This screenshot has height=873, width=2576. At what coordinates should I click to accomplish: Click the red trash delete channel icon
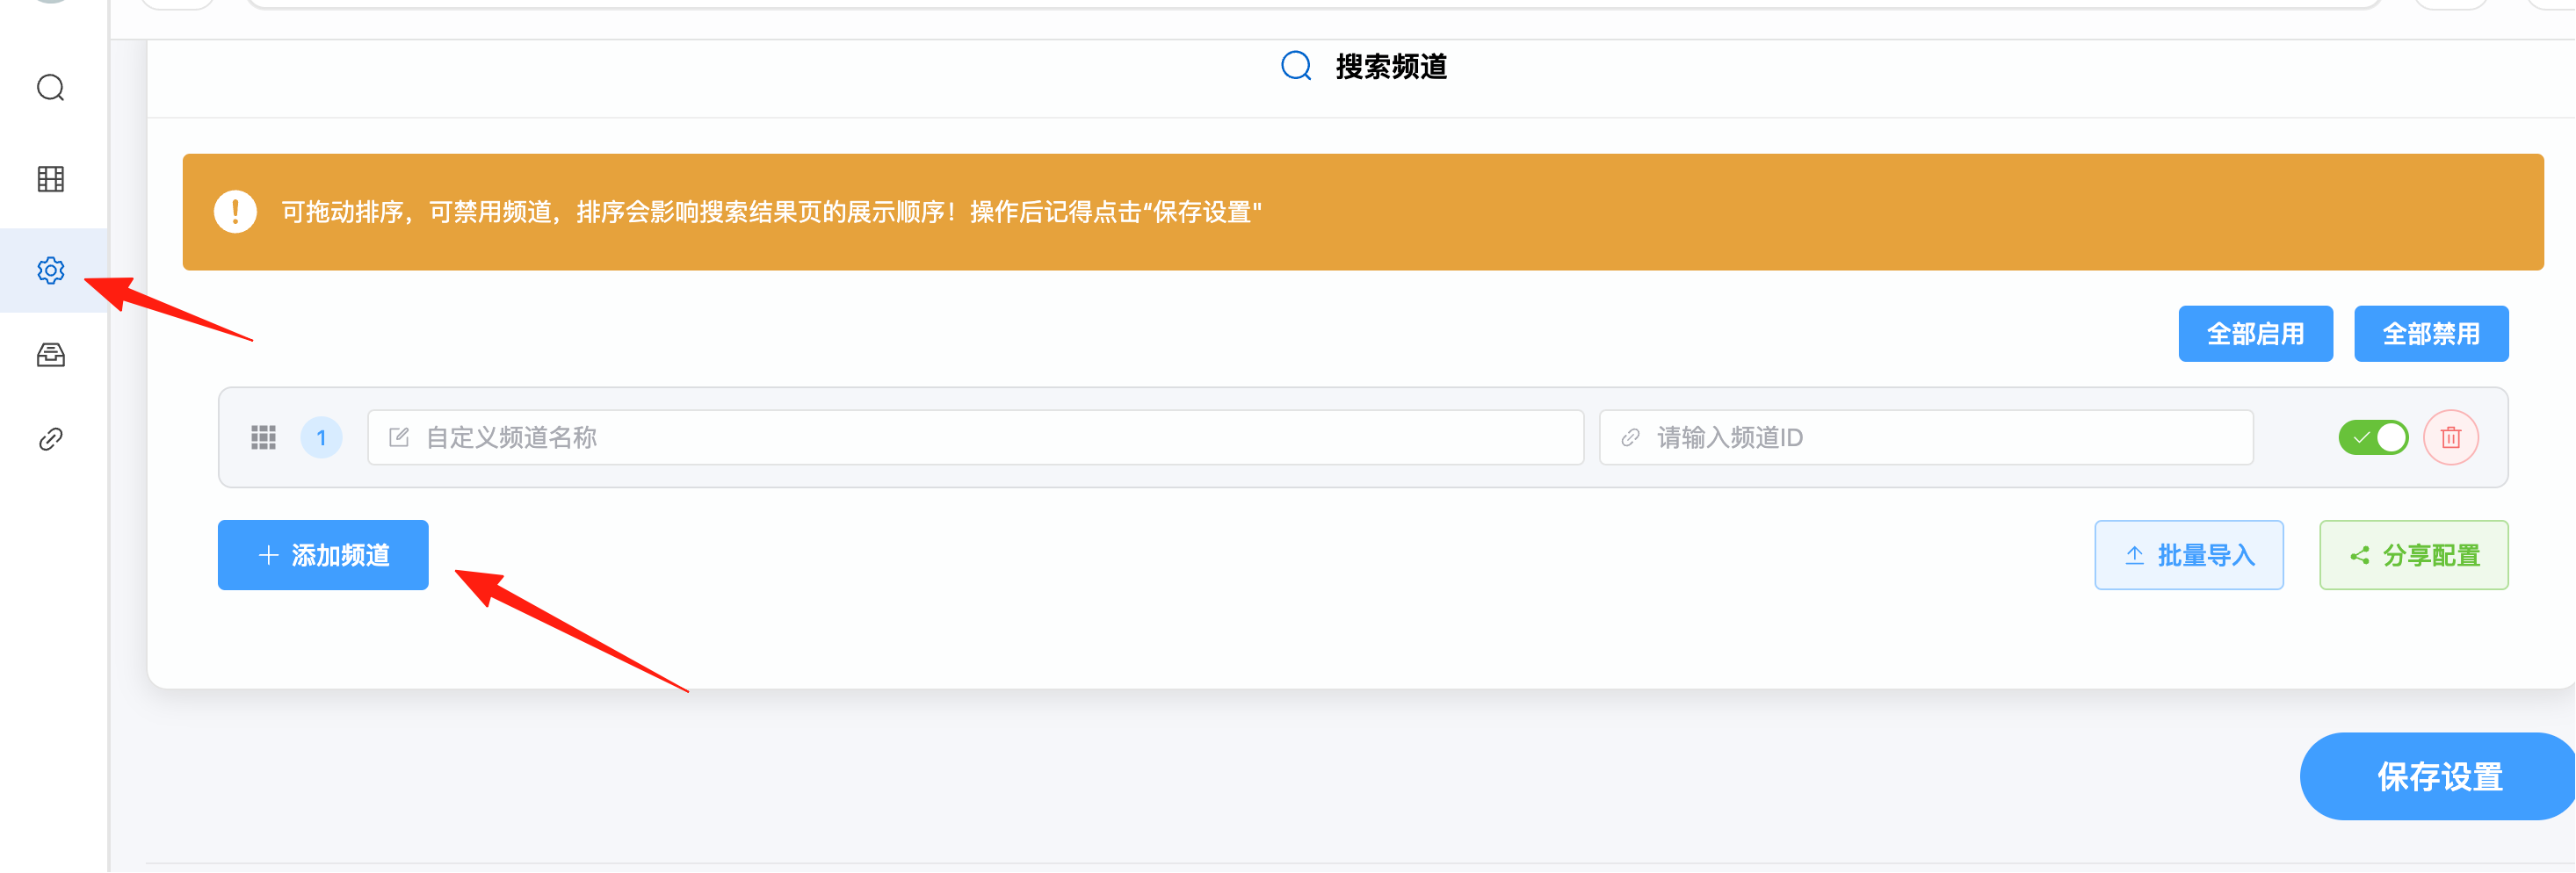pyautogui.click(x=2450, y=437)
